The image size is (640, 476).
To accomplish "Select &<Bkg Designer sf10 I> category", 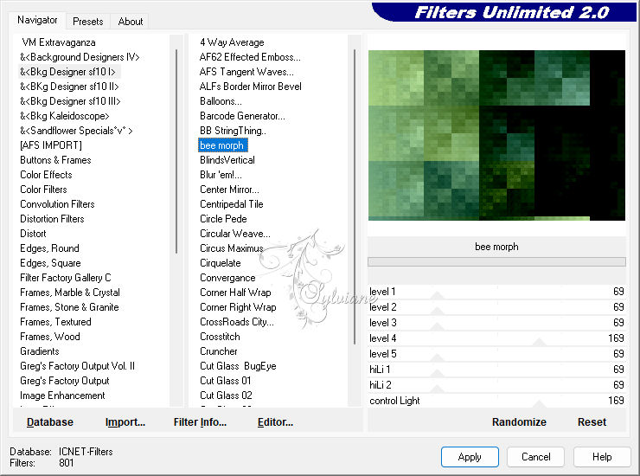I will [67, 72].
